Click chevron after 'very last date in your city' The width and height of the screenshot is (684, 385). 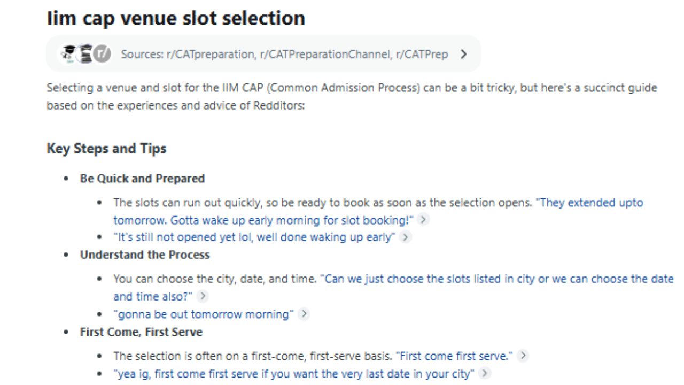[x=484, y=373]
